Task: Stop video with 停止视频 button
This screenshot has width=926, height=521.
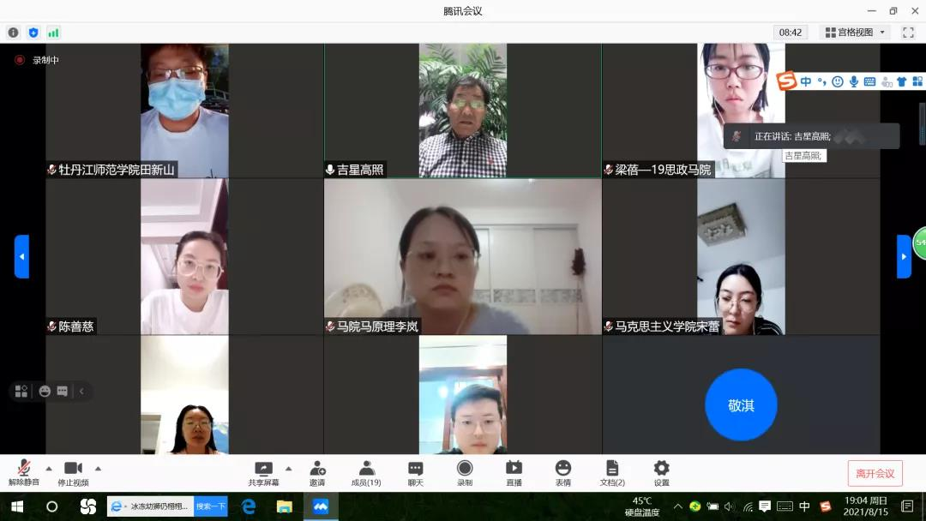Action: coord(73,473)
